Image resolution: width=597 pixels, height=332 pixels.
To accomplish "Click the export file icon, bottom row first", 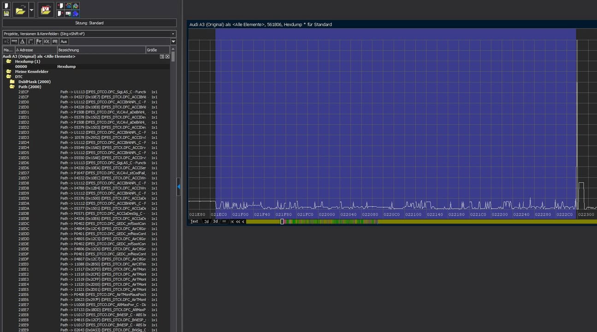I will [x=60, y=13].
